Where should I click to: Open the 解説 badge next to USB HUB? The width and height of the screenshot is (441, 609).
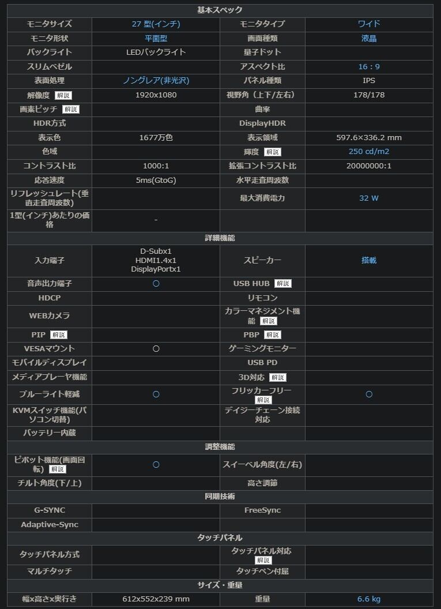[282, 284]
